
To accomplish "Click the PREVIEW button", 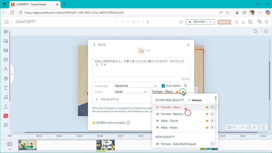I will (x=197, y=22).
